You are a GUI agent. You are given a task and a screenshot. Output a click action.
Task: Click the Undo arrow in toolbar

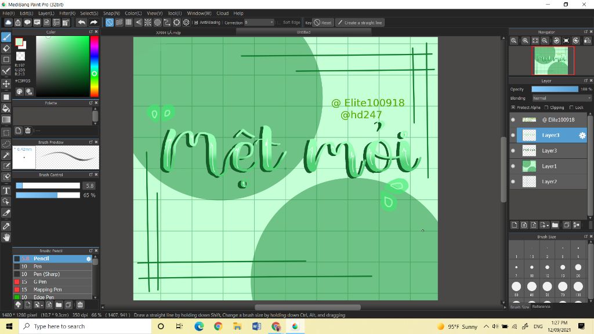(81, 23)
